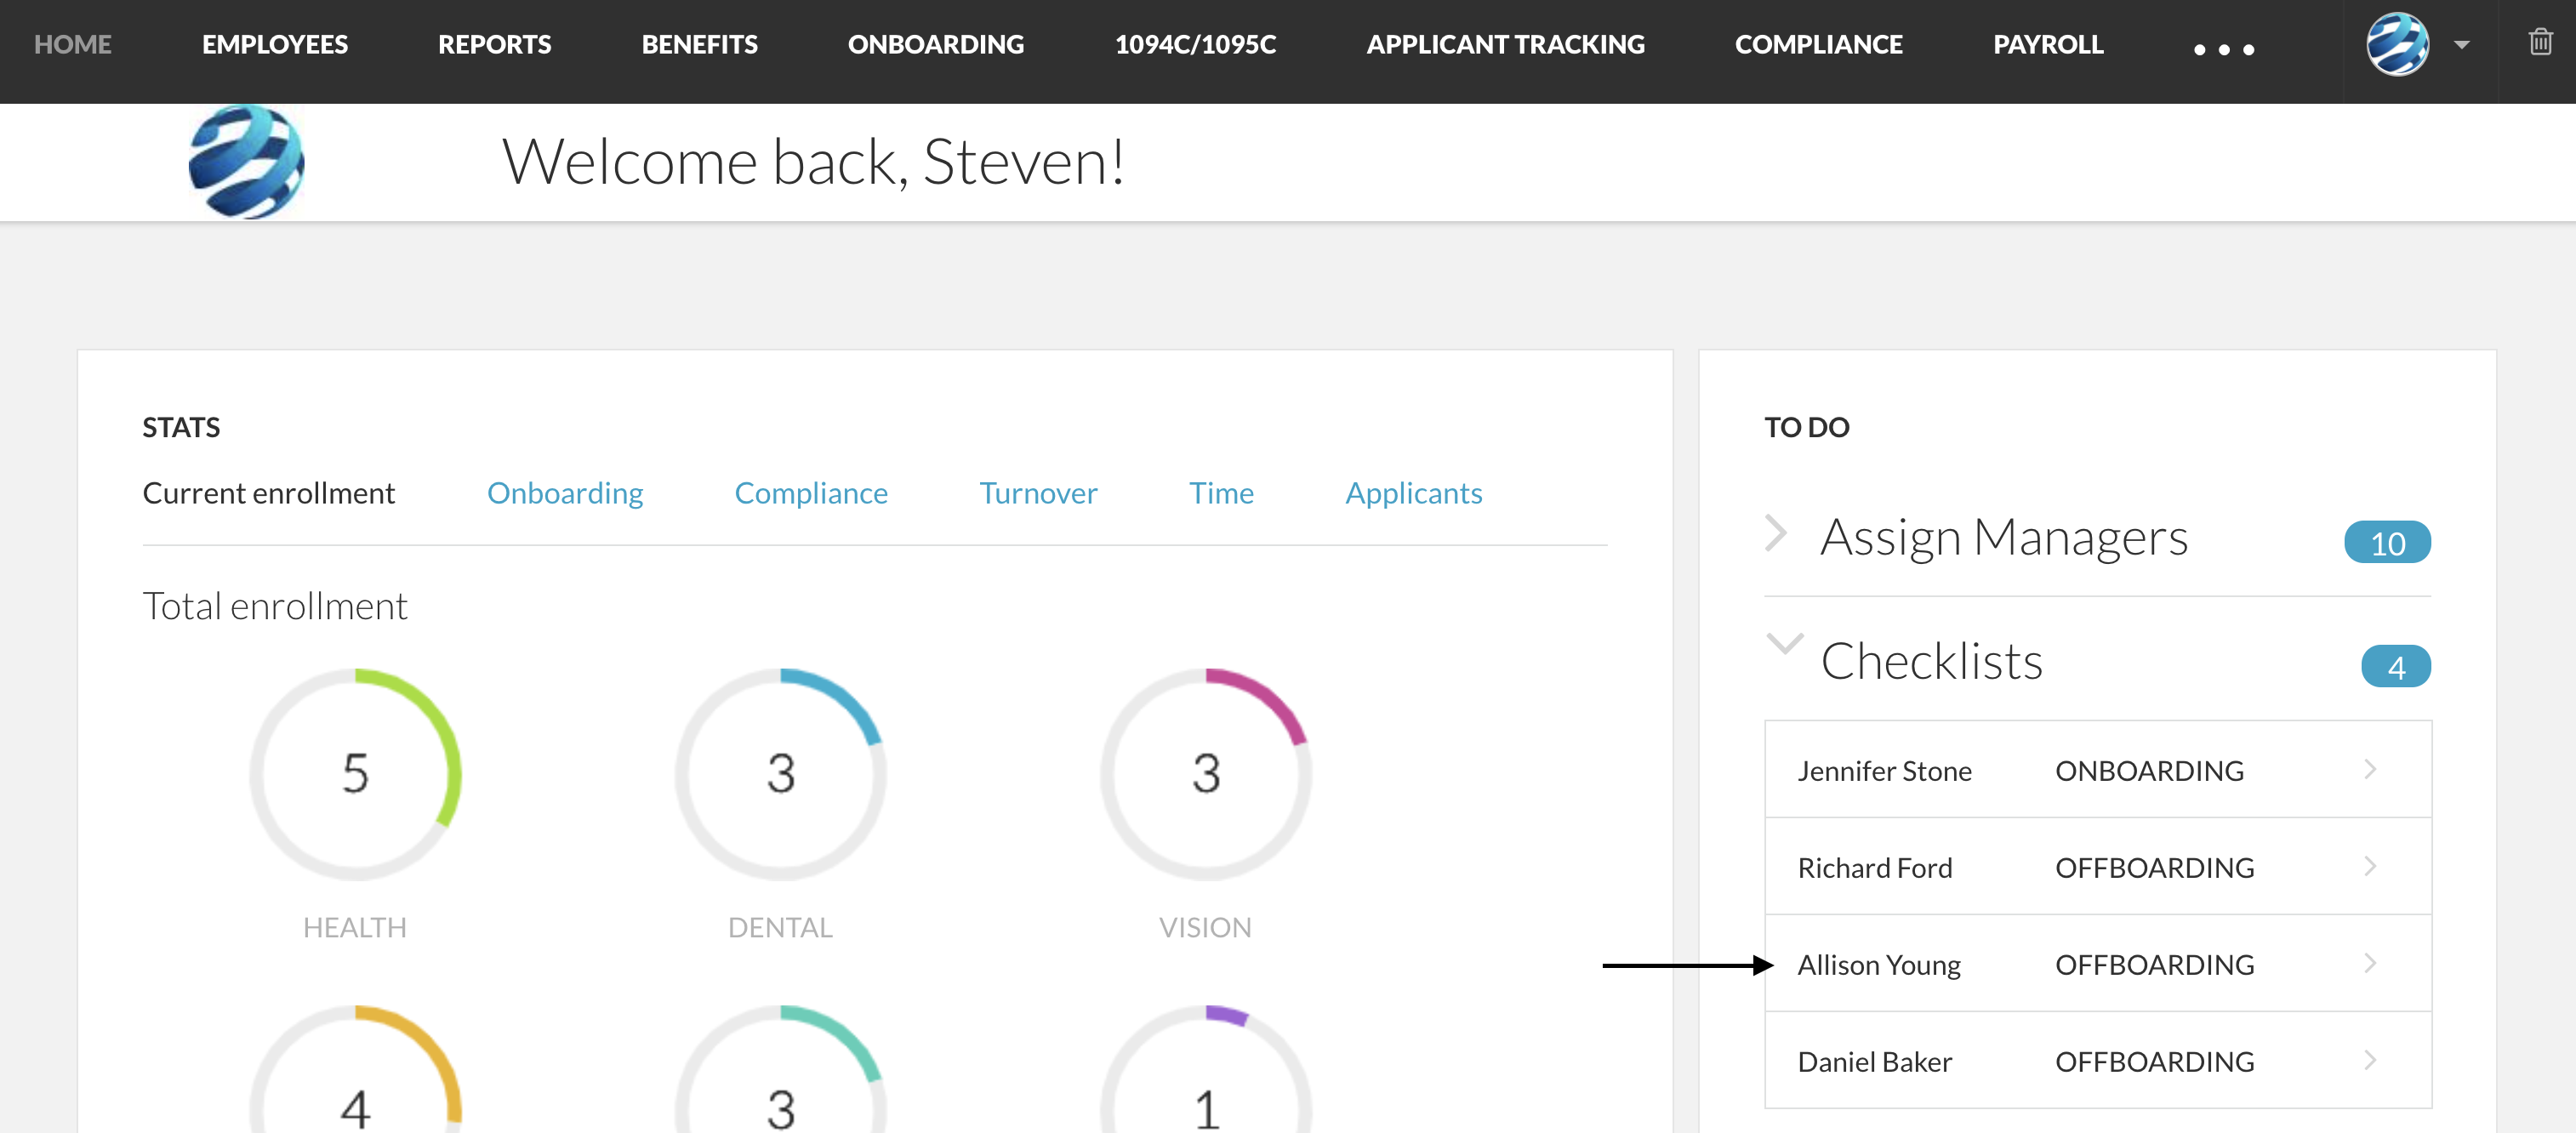
Task: Click the DENTAL enrollment gauge showing 3
Action: (x=780, y=774)
